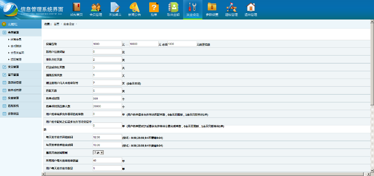The width and height of the screenshot is (374, 176).
Task: Click the 1000 multiple field before 元的整倍数
Action: point(182,44)
